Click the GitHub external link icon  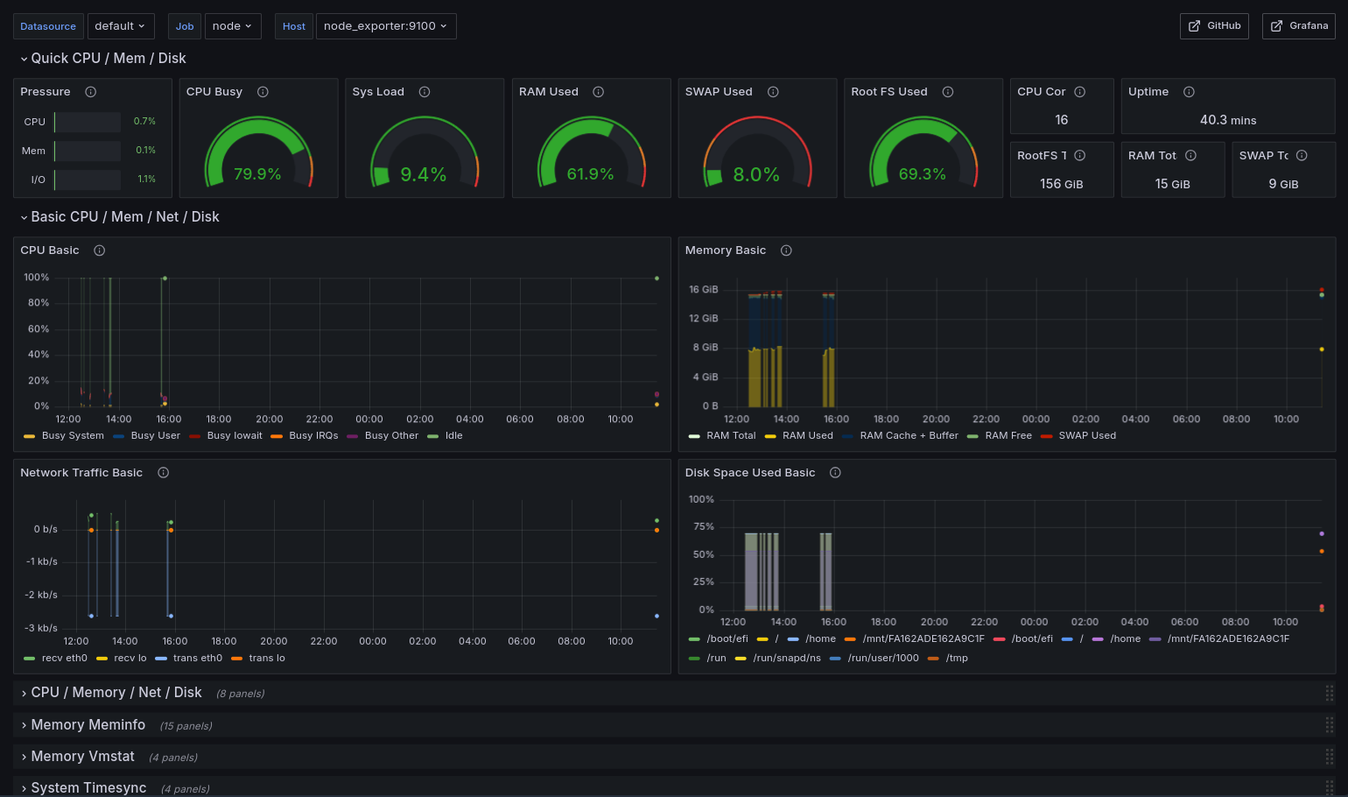[x=1194, y=26]
